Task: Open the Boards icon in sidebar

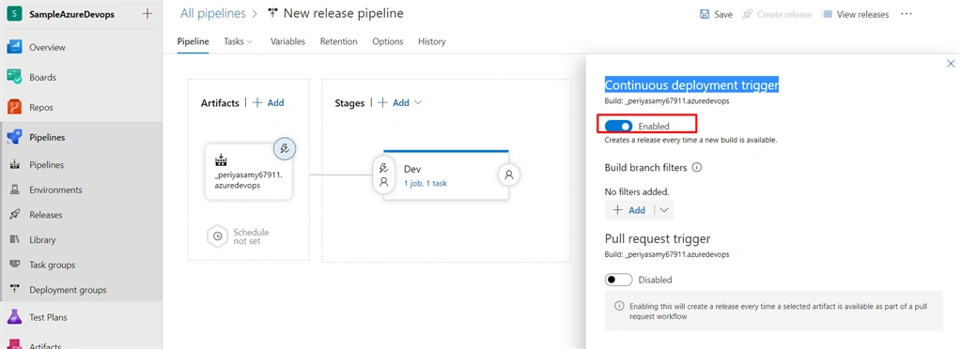Action: coord(15,77)
